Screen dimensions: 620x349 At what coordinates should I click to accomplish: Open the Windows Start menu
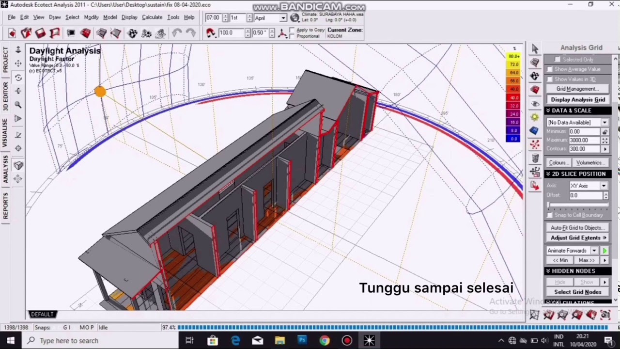pos(11,340)
